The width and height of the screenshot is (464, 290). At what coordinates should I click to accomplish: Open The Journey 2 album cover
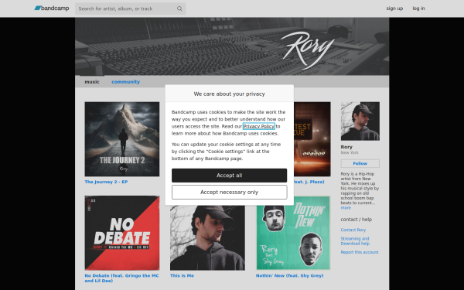pos(122,139)
